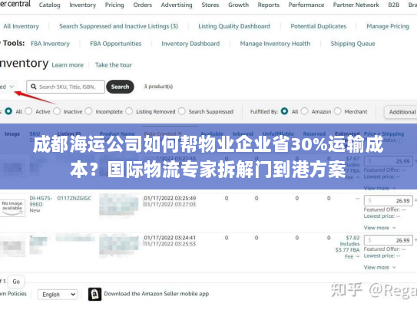Open Manage Pricing tab
Viewport: 417px width, 313px height.
point(388,26)
